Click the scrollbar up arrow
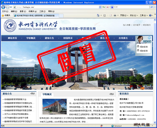 click(x=155, y=20)
